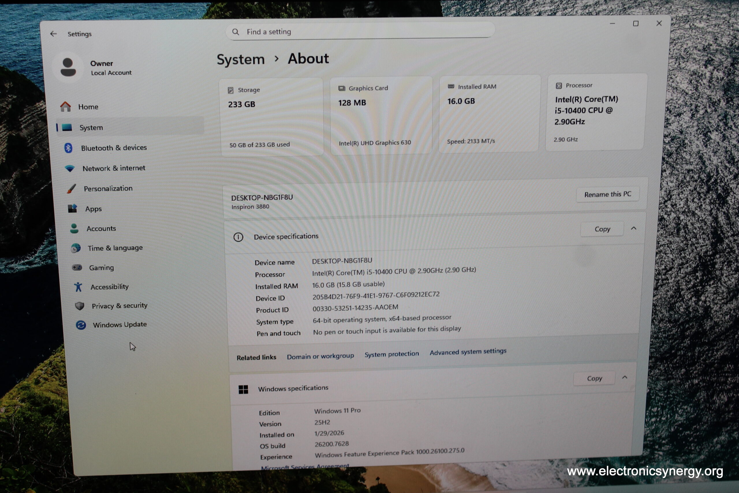
Task: Click the Network & internet wifi icon
Action: point(70,169)
